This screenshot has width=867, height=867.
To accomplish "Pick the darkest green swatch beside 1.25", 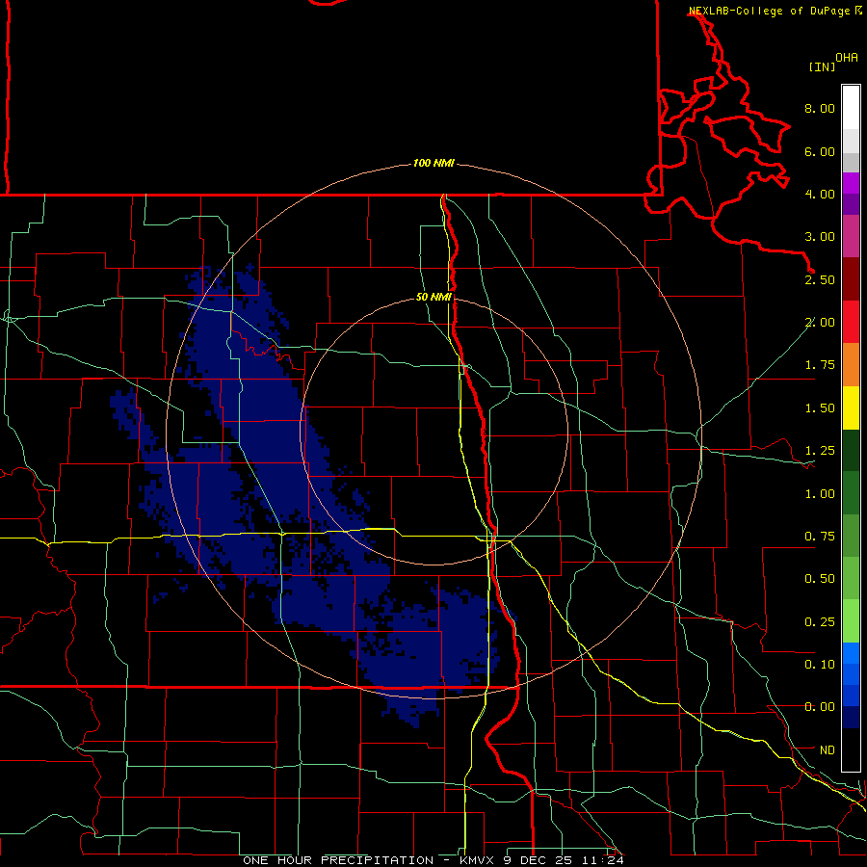I will pos(851,451).
